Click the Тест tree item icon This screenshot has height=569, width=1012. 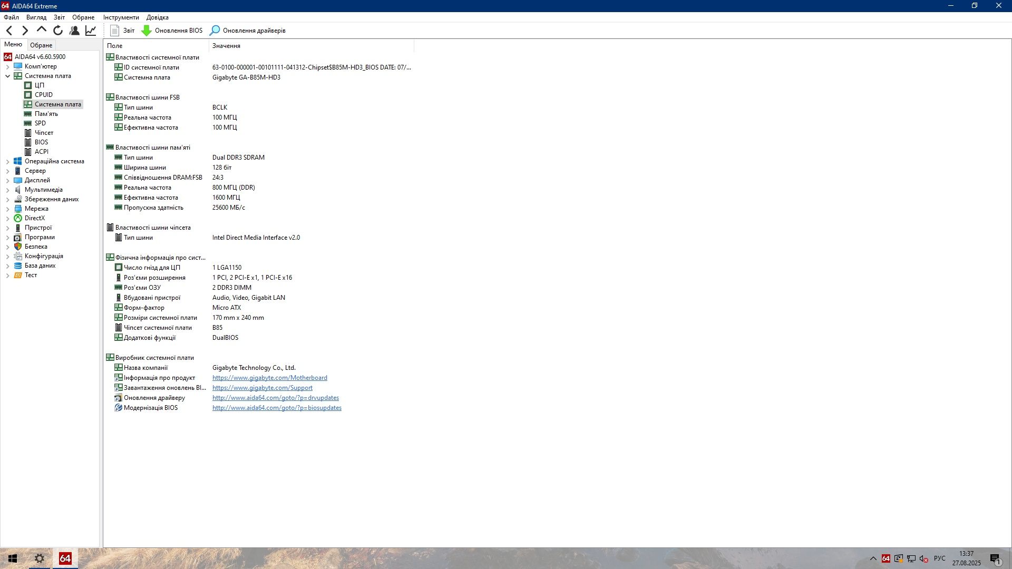point(18,275)
